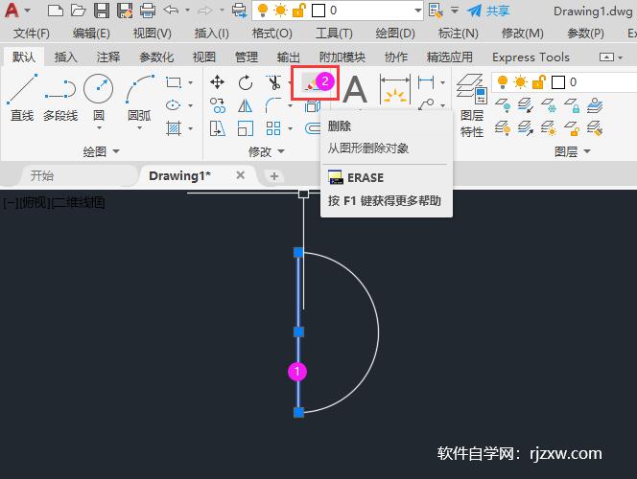
Task: Switch to the Express Tools ribbon tab
Action: (531, 57)
